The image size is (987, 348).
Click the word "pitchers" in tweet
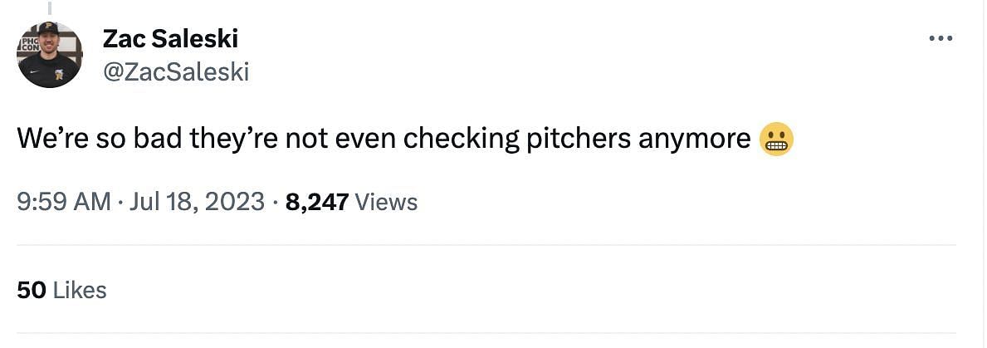pos(579,139)
